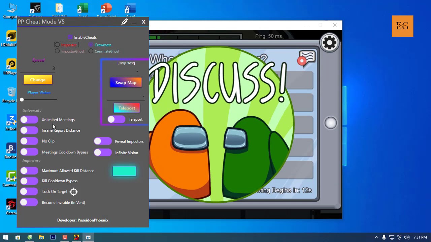Screen dimensions: 431x242
Task: Expand the dropdown above the Teleport button
Action: 126,96
